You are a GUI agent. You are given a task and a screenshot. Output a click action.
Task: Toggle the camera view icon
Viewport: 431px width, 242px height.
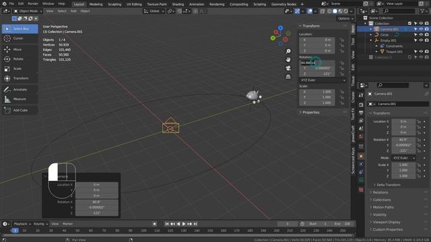pos(288,68)
